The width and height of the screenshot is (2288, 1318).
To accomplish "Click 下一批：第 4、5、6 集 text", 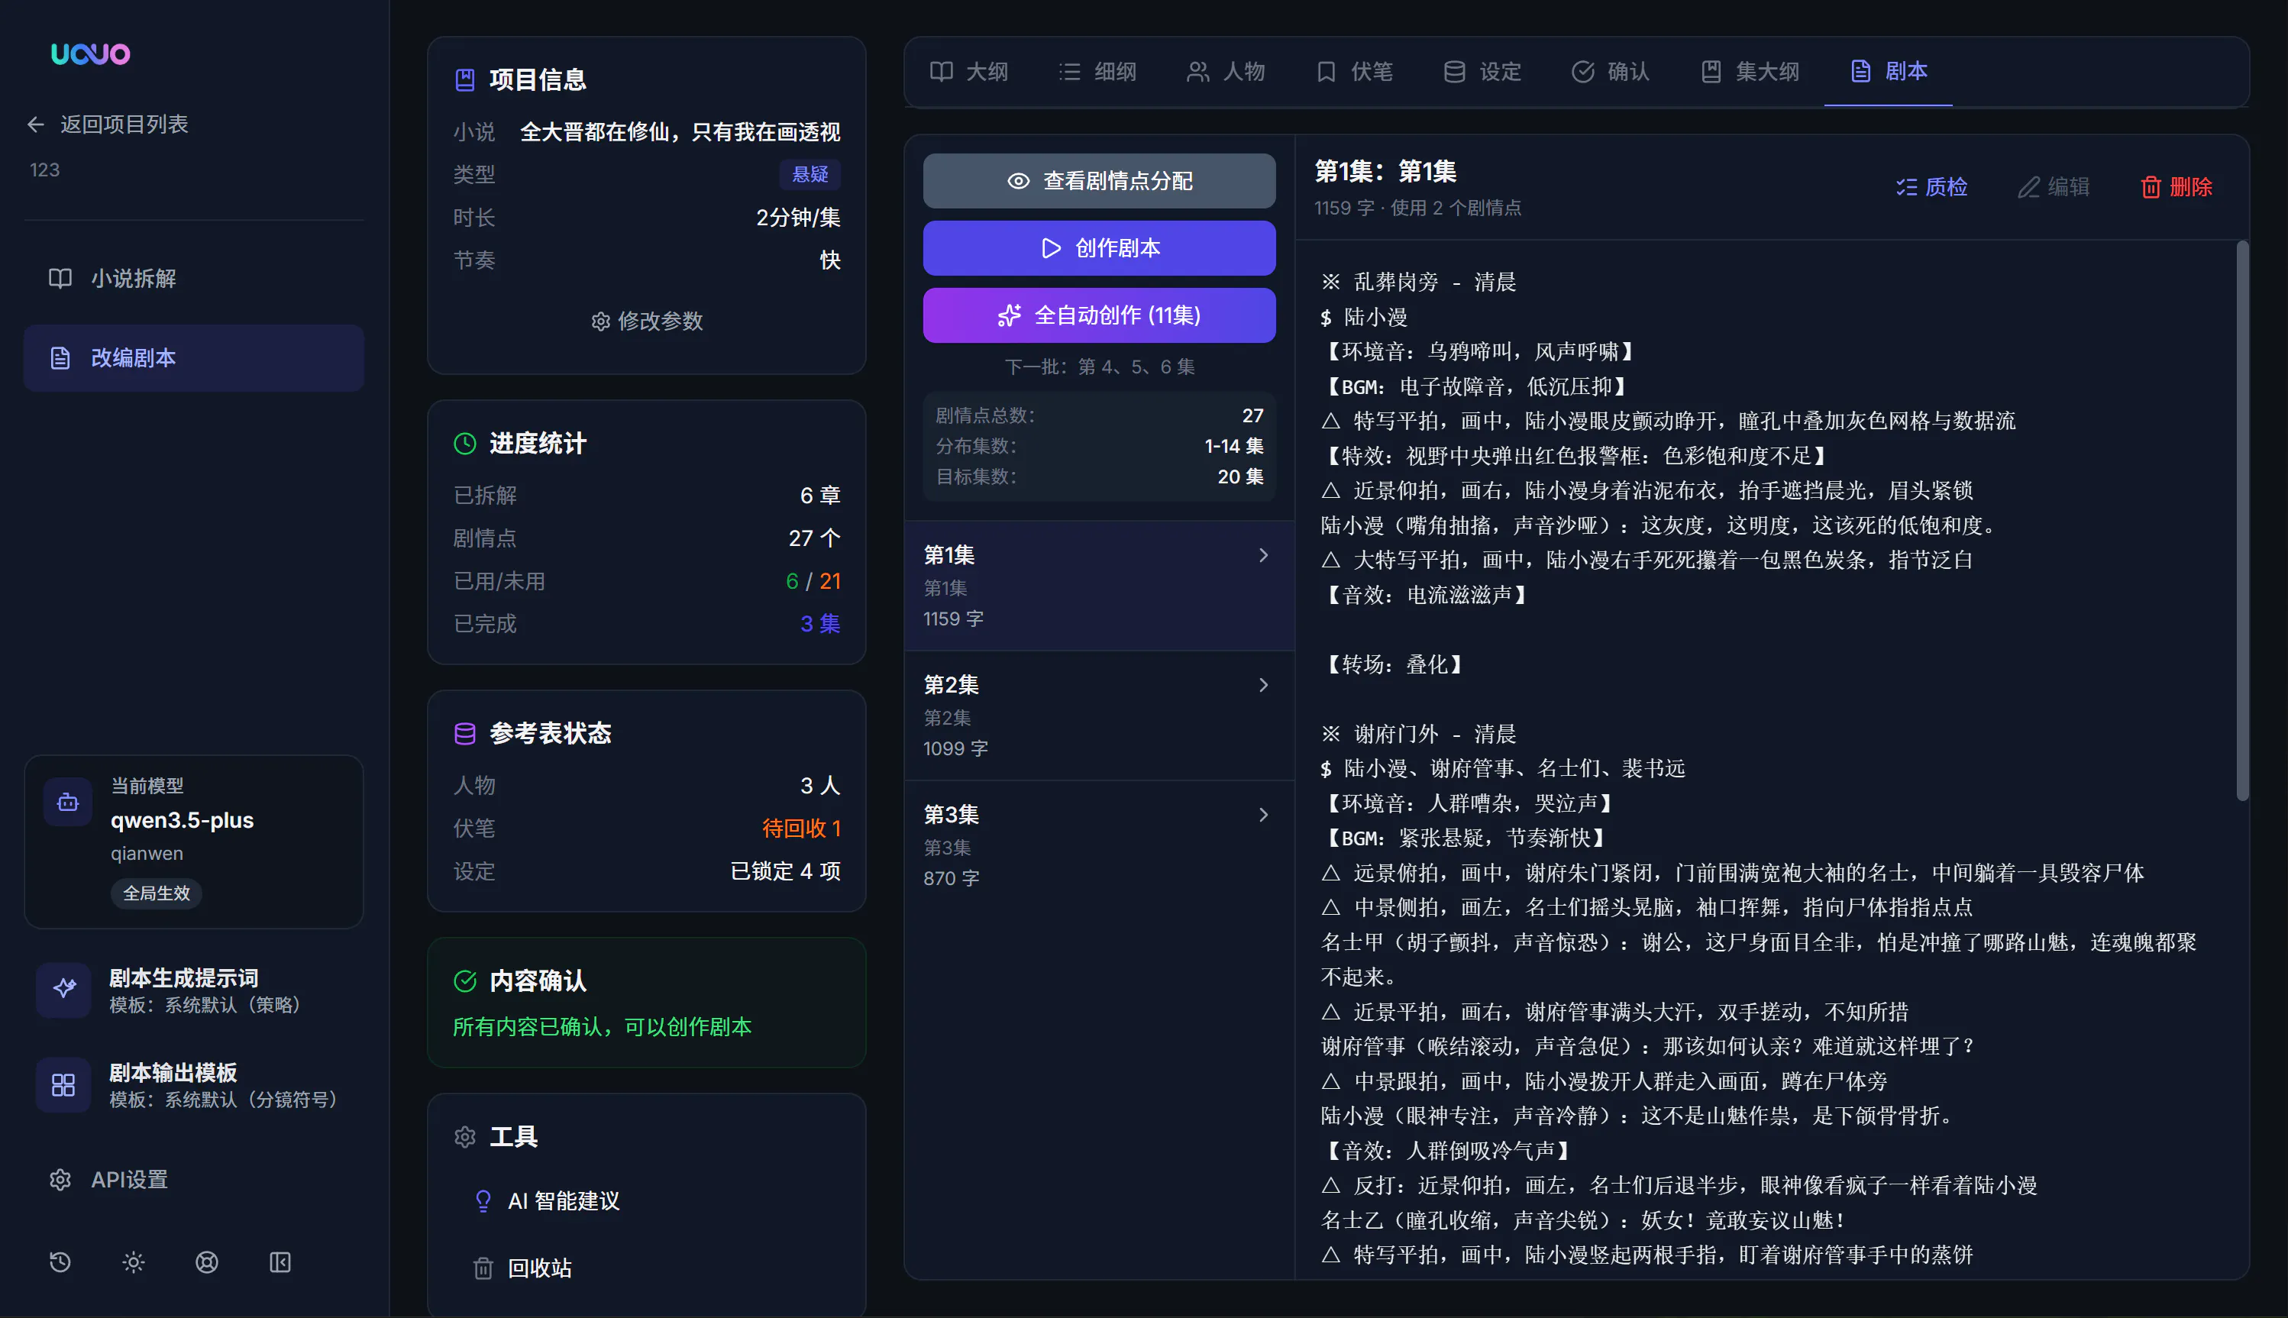I will [x=1099, y=367].
